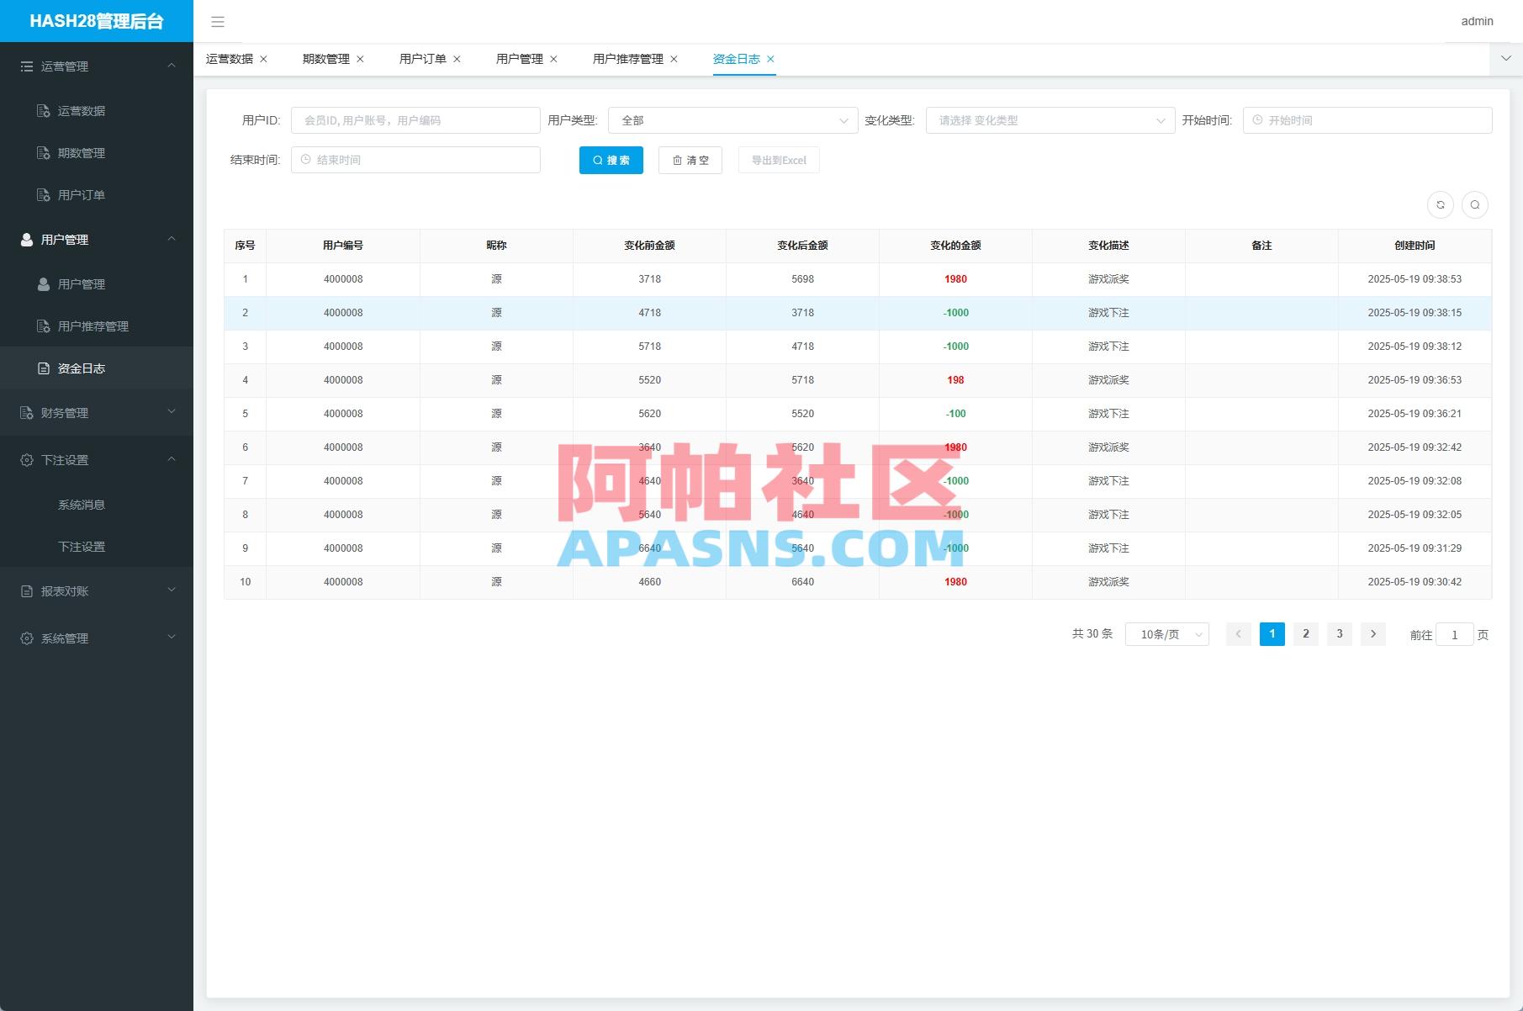Select the 运营数据 document icon in sidebar
The width and height of the screenshot is (1523, 1011).
click(x=42, y=110)
